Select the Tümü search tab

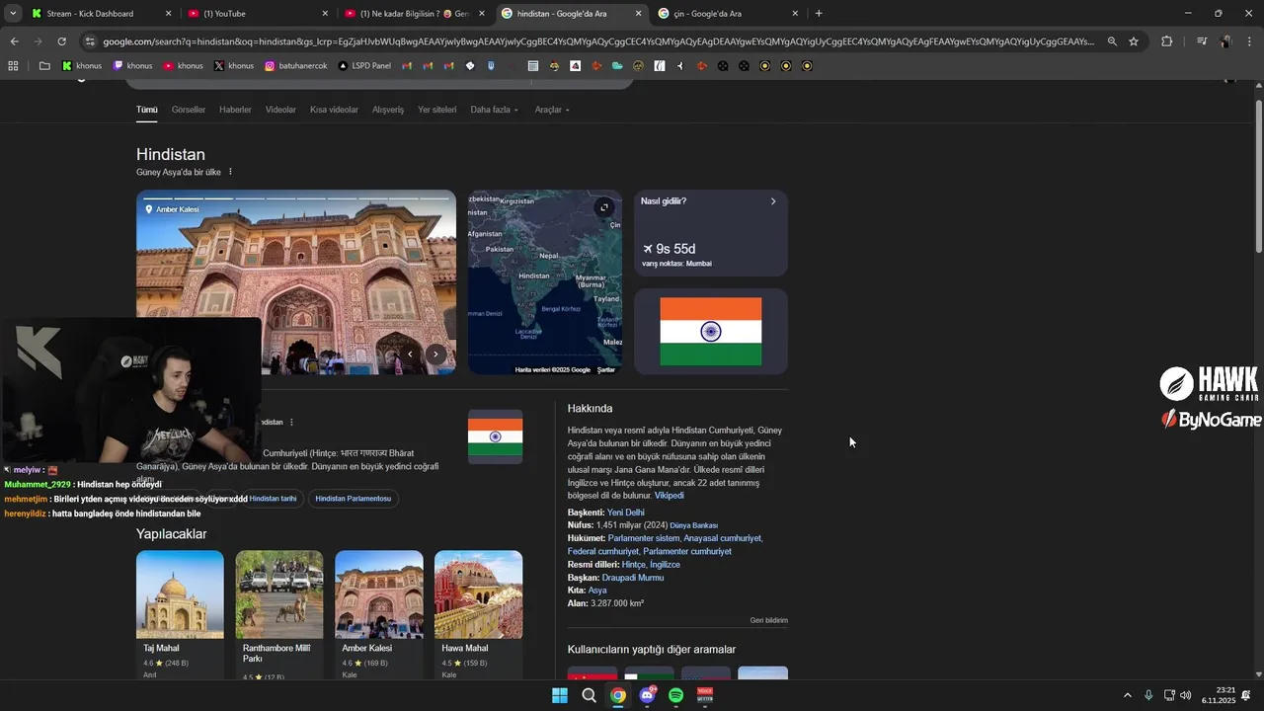pos(146,110)
